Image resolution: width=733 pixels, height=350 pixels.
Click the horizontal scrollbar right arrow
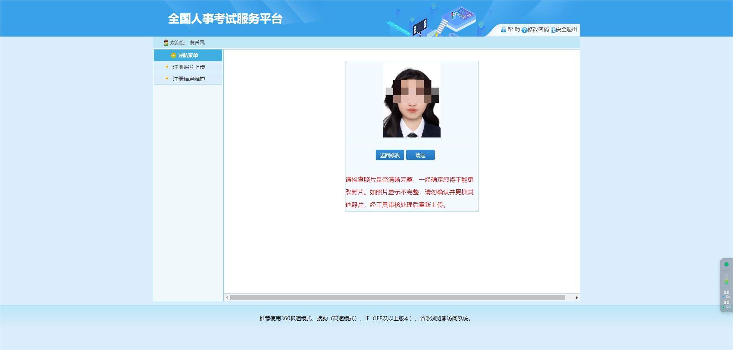(x=576, y=297)
